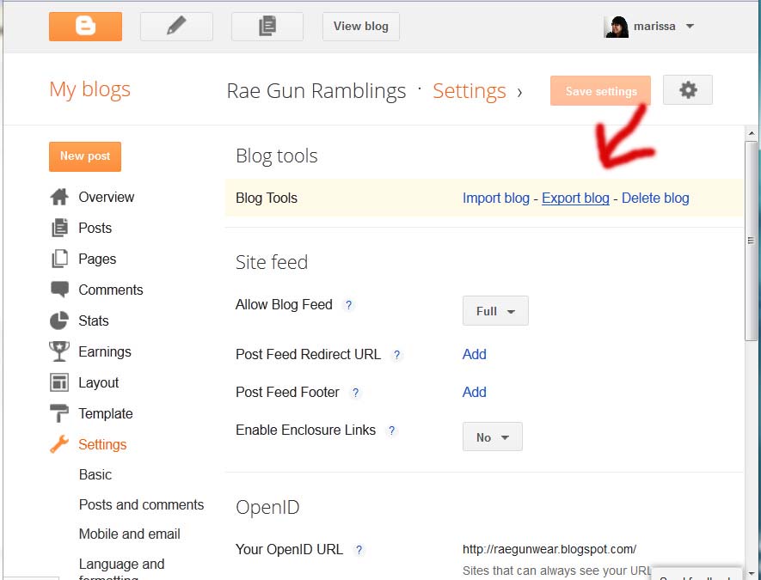Click the Stats pie chart icon
Image resolution: width=761 pixels, height=580 pixels.
(59, 321)
